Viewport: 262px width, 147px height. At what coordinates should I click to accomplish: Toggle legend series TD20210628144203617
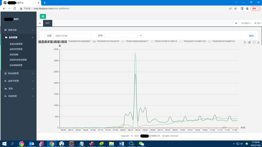point(135,41)
